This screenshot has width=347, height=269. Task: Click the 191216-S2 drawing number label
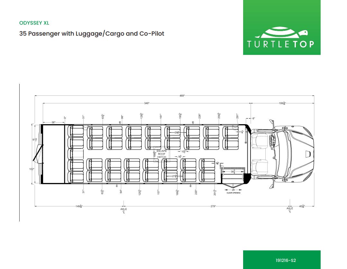pyautogui.click(x=286, y=260)
